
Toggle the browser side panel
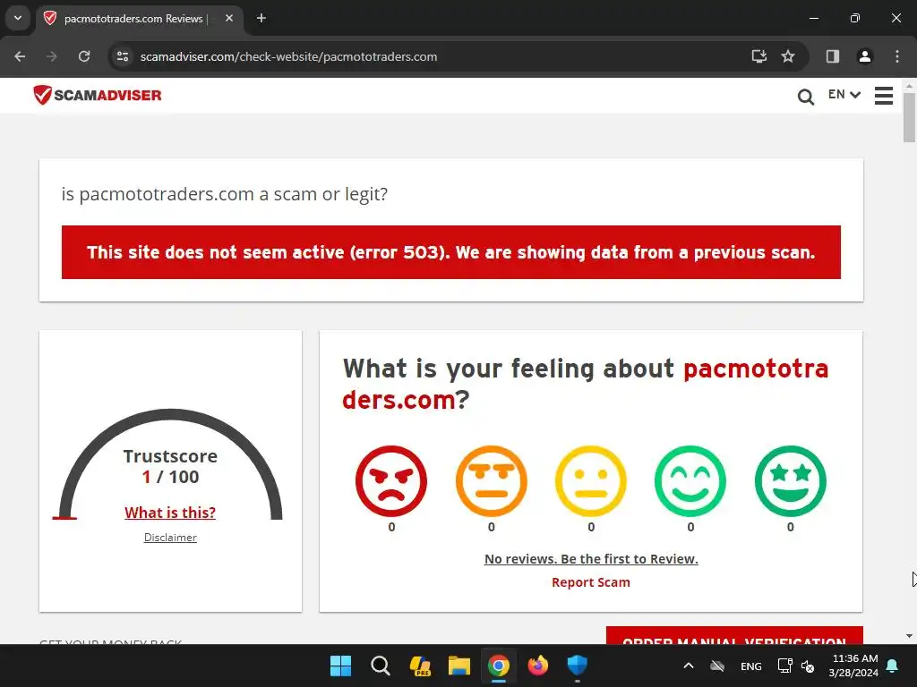pyautogui.click(x=833, y=56)
